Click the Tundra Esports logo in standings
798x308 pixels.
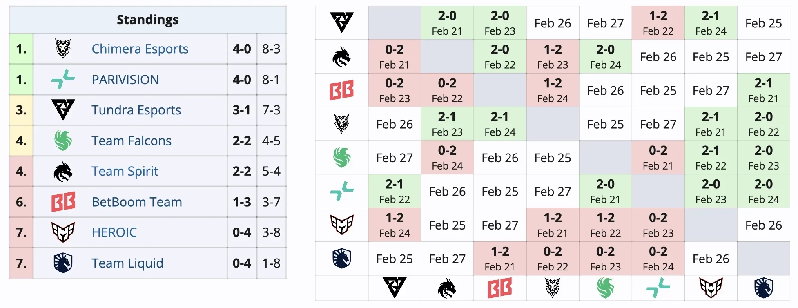tap(63, 110)
